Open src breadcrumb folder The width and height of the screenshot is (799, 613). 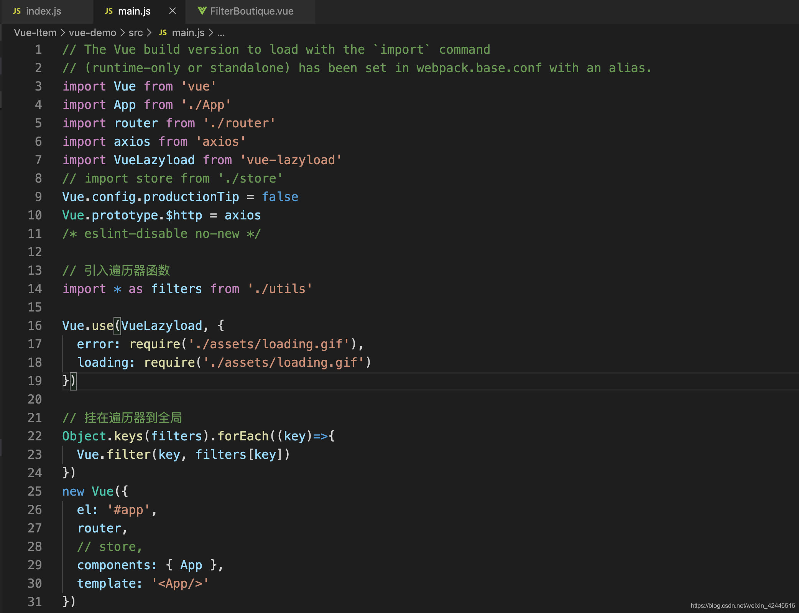point(136,33)
